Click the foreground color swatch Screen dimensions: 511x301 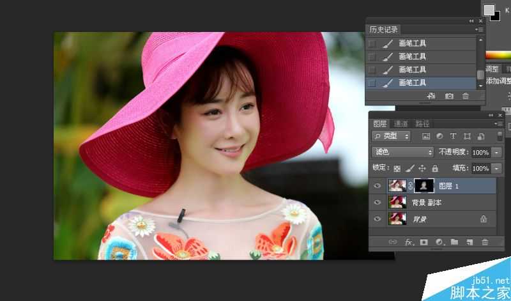pos(489,10)
